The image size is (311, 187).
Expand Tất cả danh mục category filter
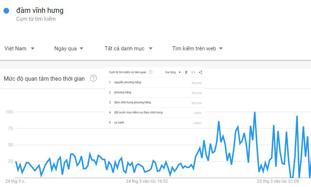128,49
